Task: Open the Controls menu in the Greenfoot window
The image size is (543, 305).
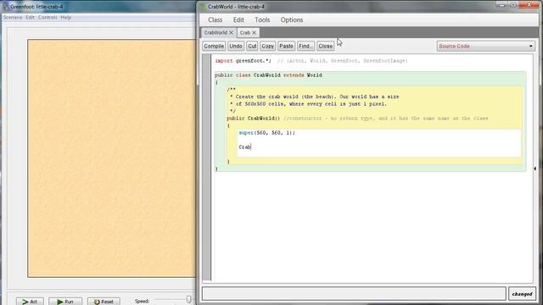Action: (x=48, y=17)
